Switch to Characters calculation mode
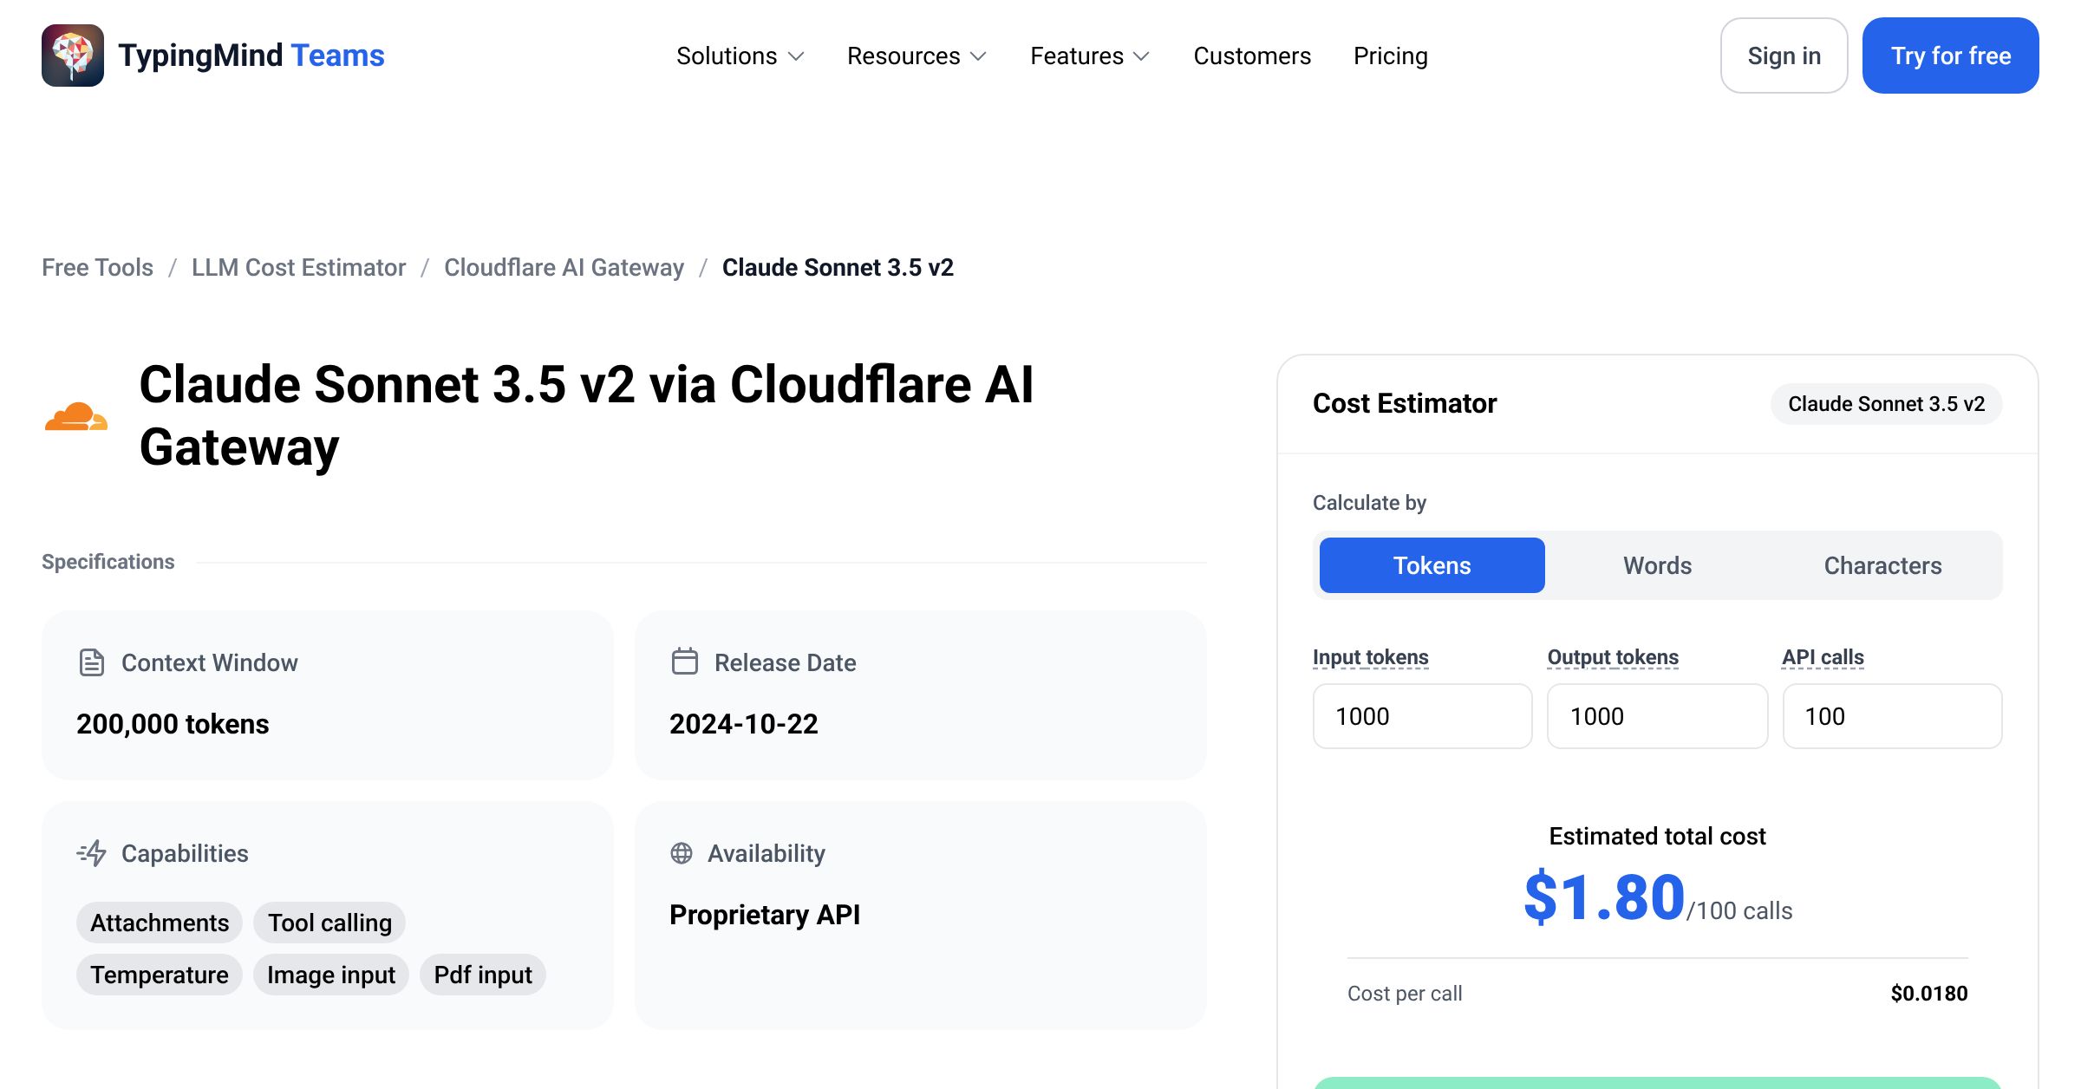This screenshot has height=1089, width=2081. [x=1883, y=565]
